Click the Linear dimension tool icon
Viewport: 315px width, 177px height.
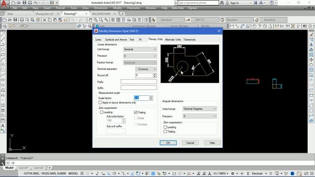232,26
